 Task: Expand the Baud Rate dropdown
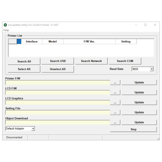tap(151, 69)
